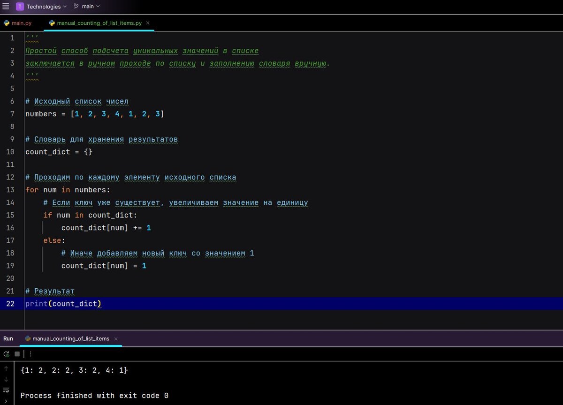563x405 pixels.
Task: Open the Run tool window options kebab menu
Action: click(30, 354)
